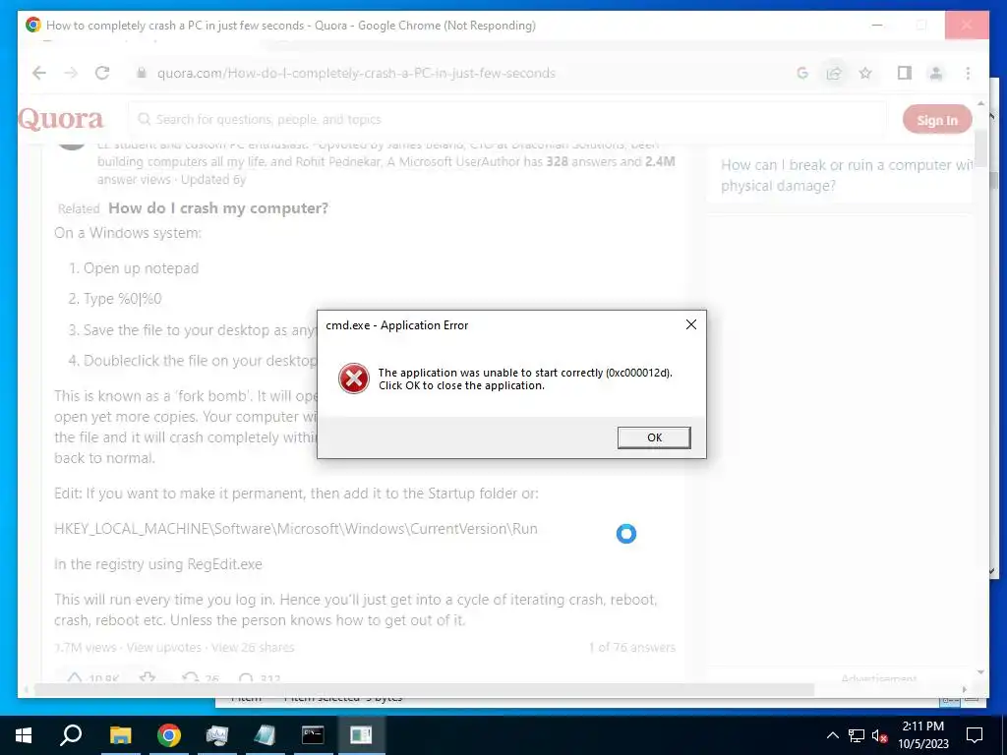Image resolution: width=1007 pixels, height=755 pixels.
Task: Click 'In the registry using RegEdit.exe' text
Action: 158,564
